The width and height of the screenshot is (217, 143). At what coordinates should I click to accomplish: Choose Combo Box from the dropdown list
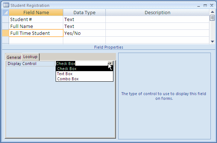(84, 79)
